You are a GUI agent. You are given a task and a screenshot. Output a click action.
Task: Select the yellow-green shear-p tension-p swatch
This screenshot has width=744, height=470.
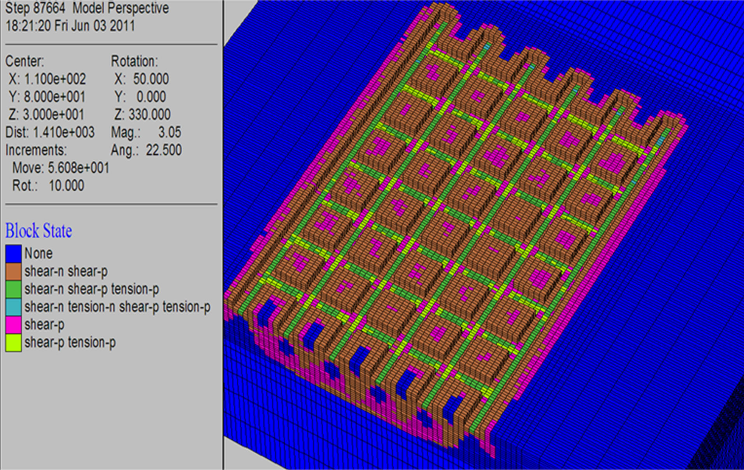[x=13, y=343]
